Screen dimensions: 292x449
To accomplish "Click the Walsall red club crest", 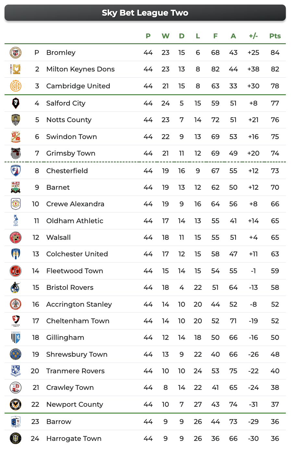I will click(16, 237).
